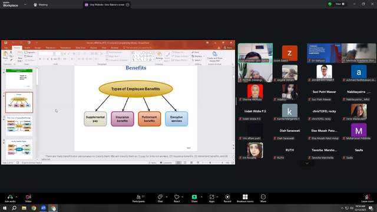Expand the Chat options arrow
Screen dimensions: 377x212
point(167,197)
